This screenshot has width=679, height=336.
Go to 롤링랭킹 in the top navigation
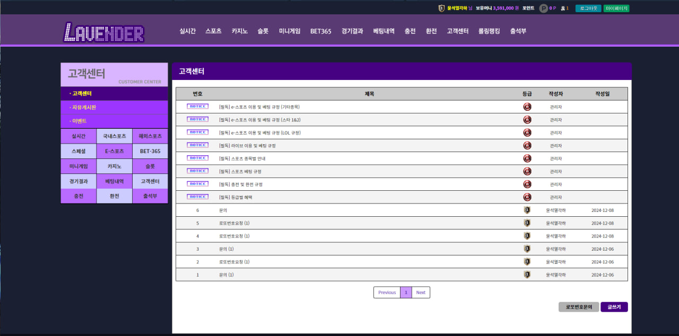click(489, 31)
